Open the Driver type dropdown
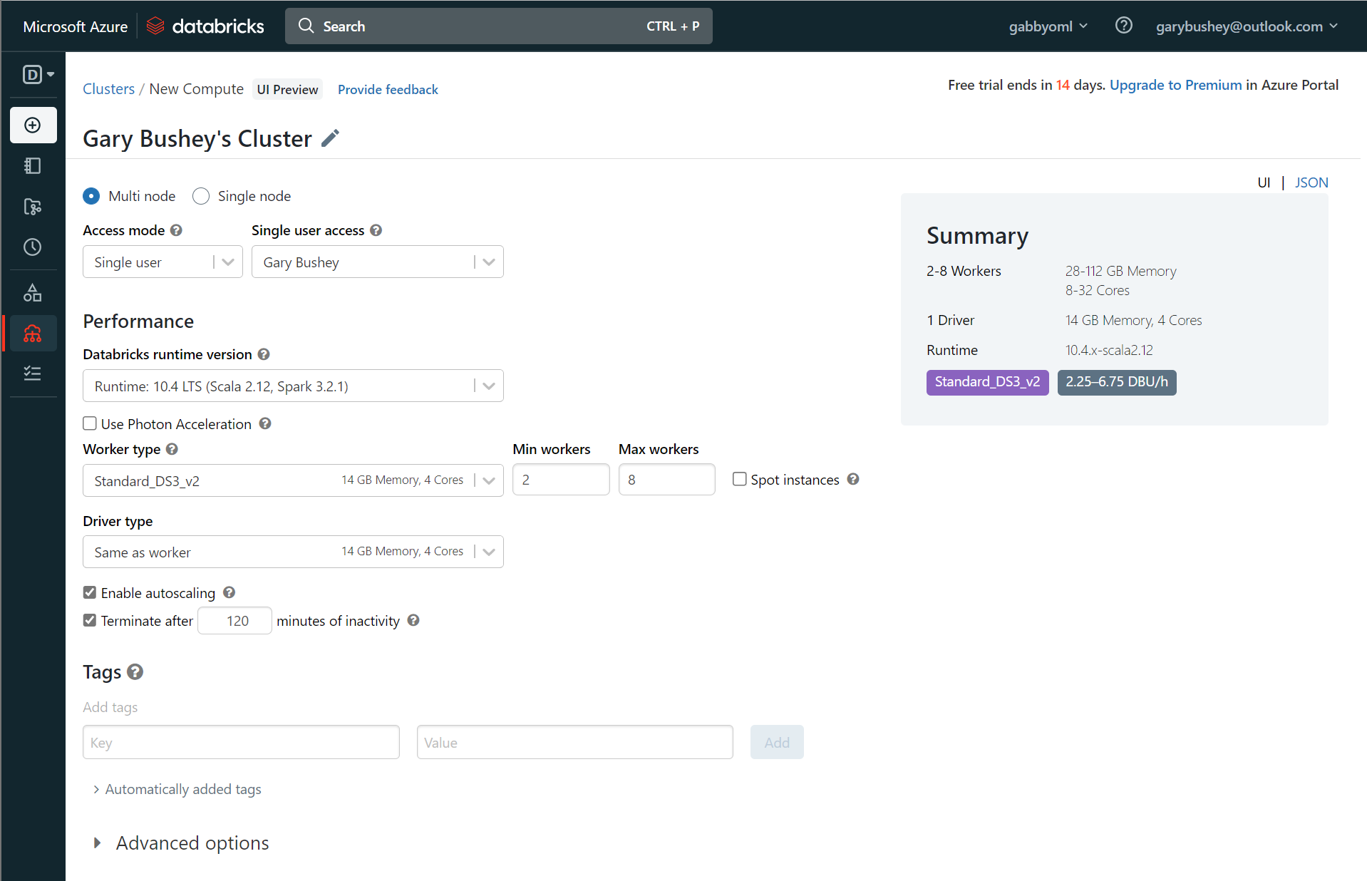This screenshot has height=881, width=1367. [x=488, y=552]
